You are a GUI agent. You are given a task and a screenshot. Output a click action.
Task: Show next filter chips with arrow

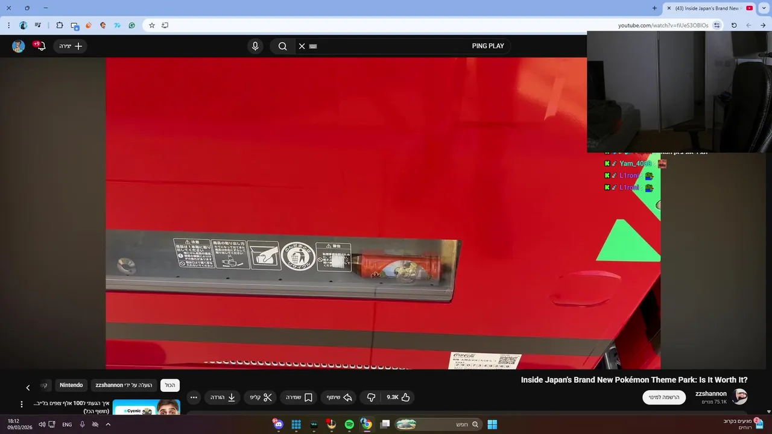click(x=28, y=387)
